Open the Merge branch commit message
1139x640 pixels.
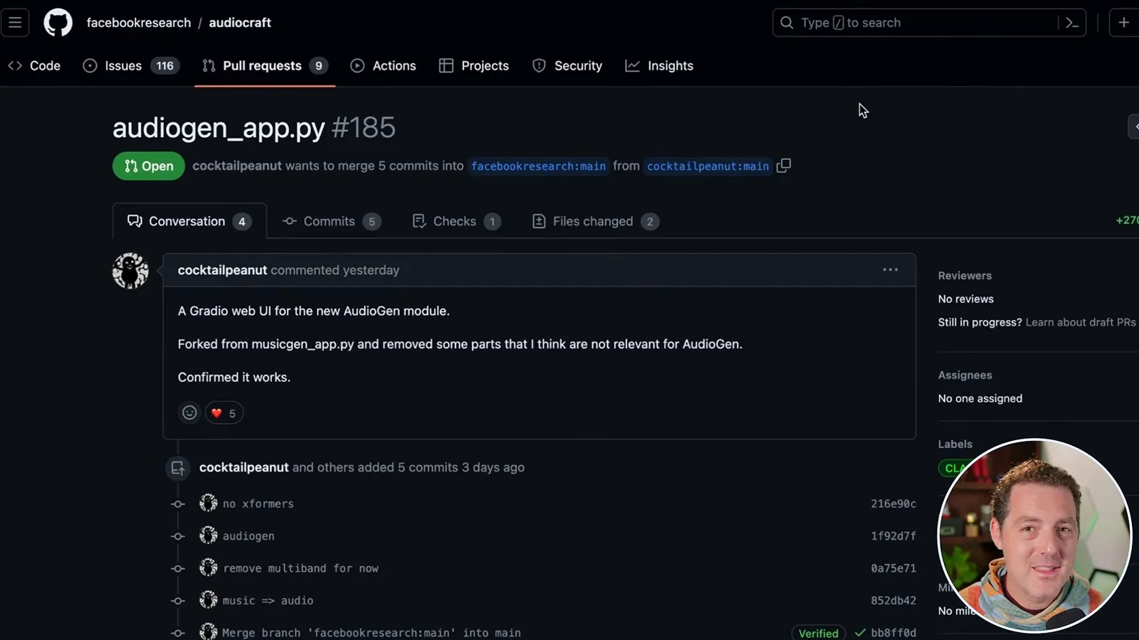[372, 633]
